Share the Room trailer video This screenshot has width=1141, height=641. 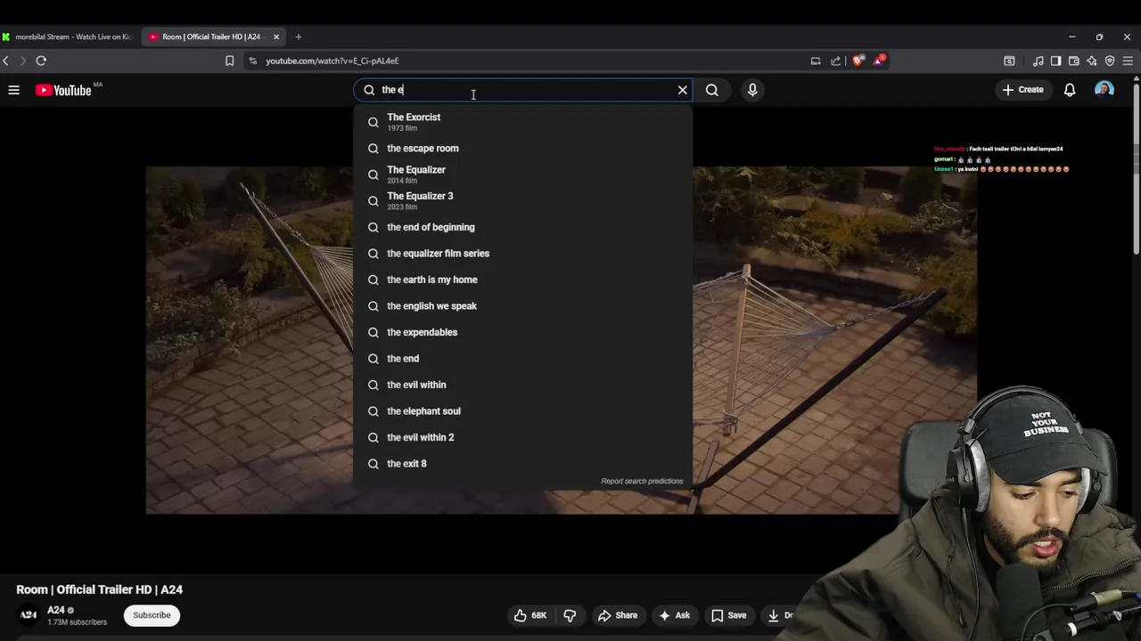click(618, 615)
